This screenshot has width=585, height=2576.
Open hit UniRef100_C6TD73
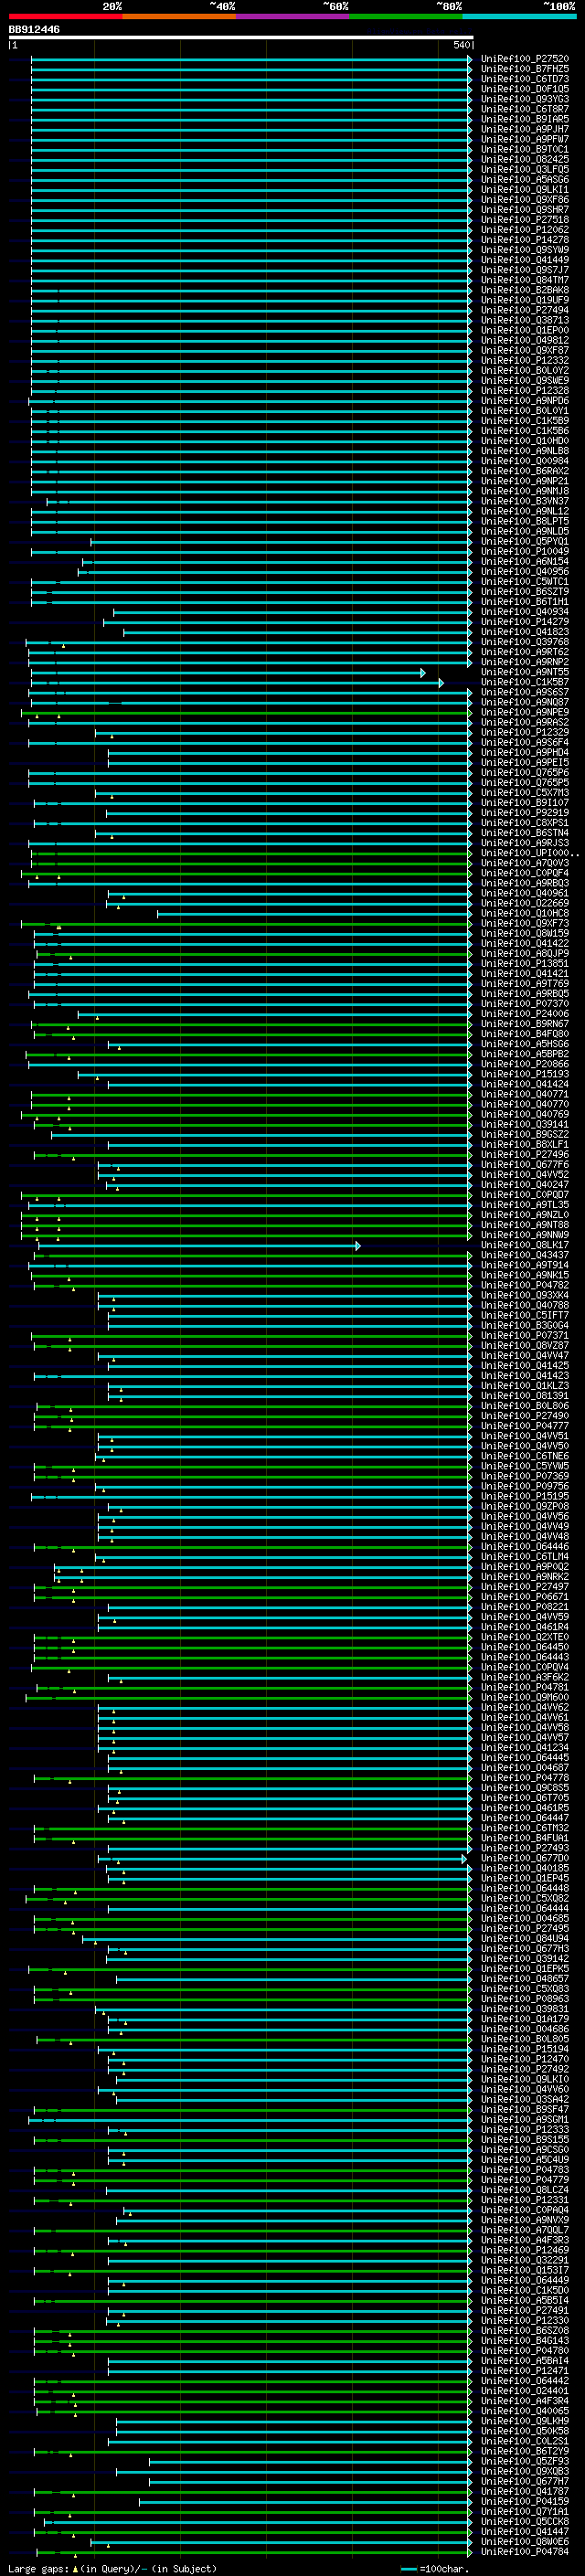click(525, 79)
